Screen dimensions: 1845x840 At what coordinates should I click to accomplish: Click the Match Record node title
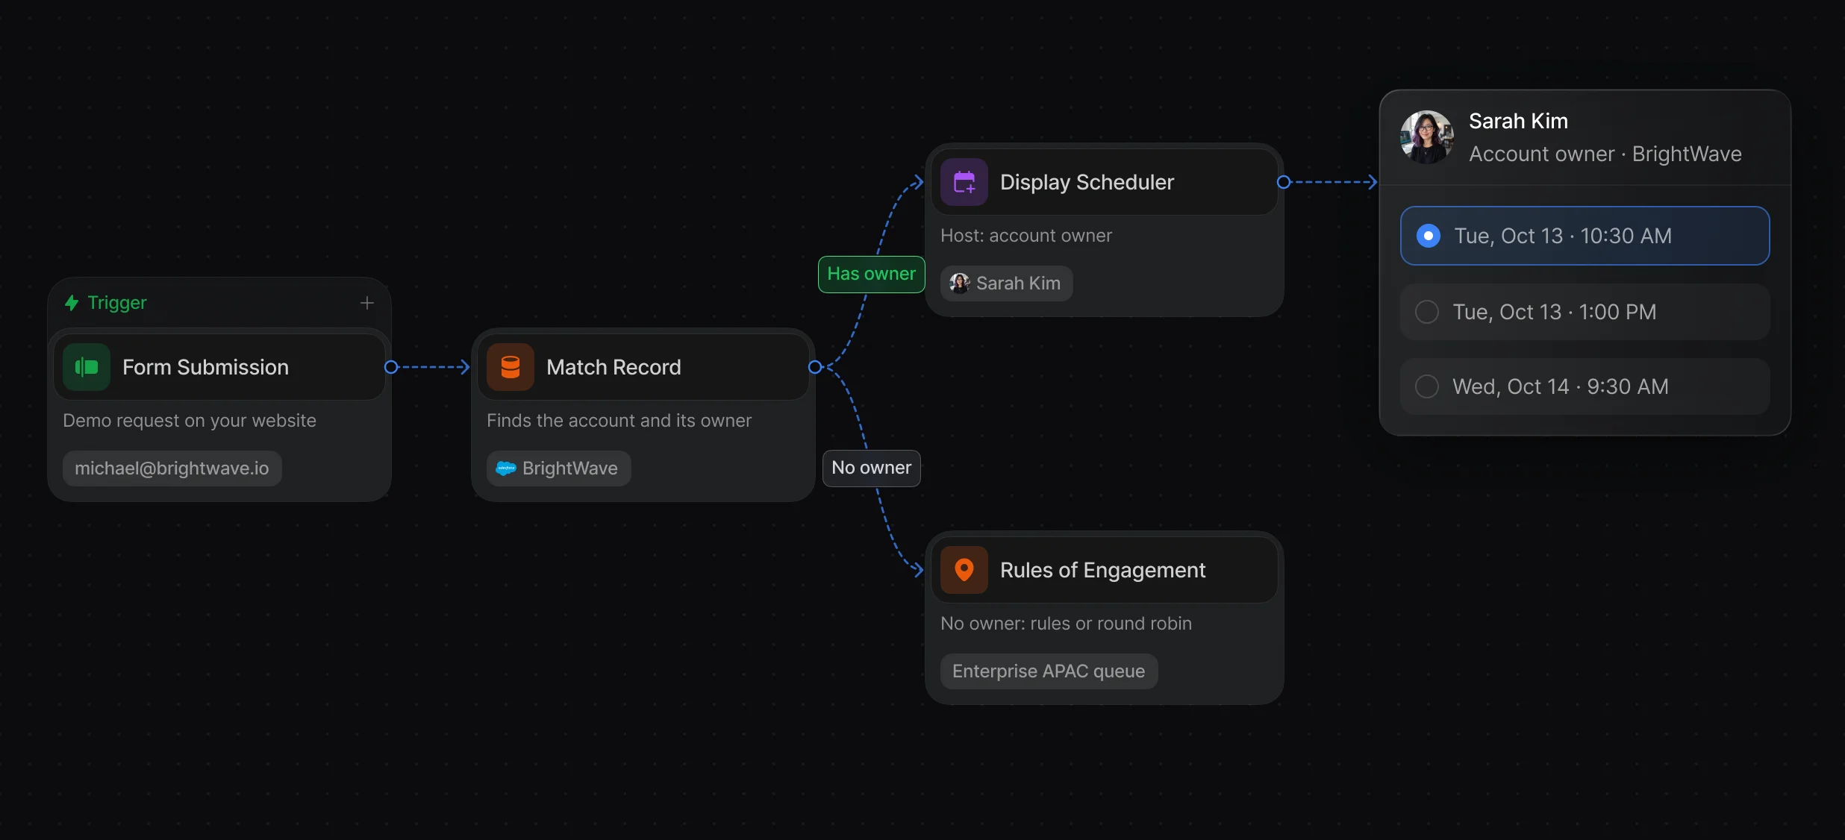(614, 367)
